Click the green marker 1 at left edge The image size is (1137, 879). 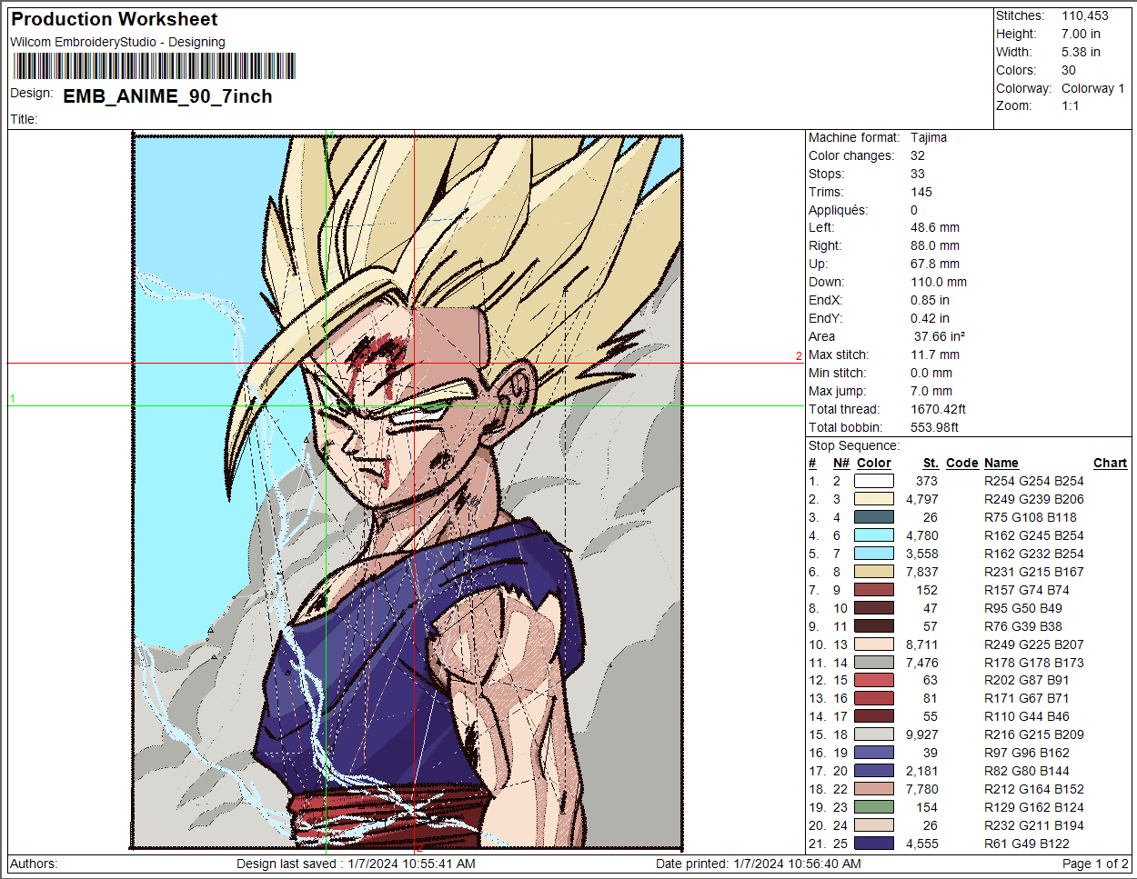(x=13, y=399)
